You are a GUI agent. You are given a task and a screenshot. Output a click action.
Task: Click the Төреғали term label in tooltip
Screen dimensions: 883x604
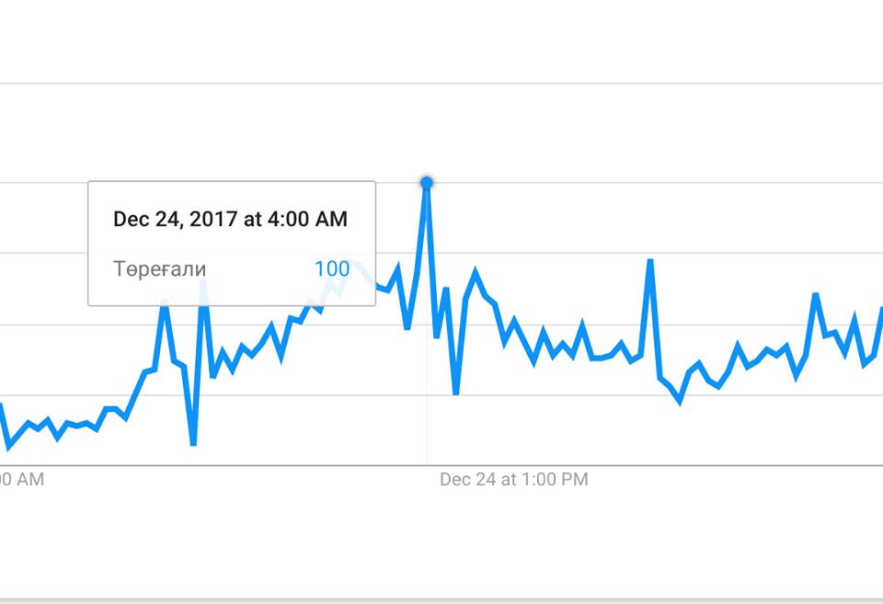pyautogui.click(x=159, y=269)
